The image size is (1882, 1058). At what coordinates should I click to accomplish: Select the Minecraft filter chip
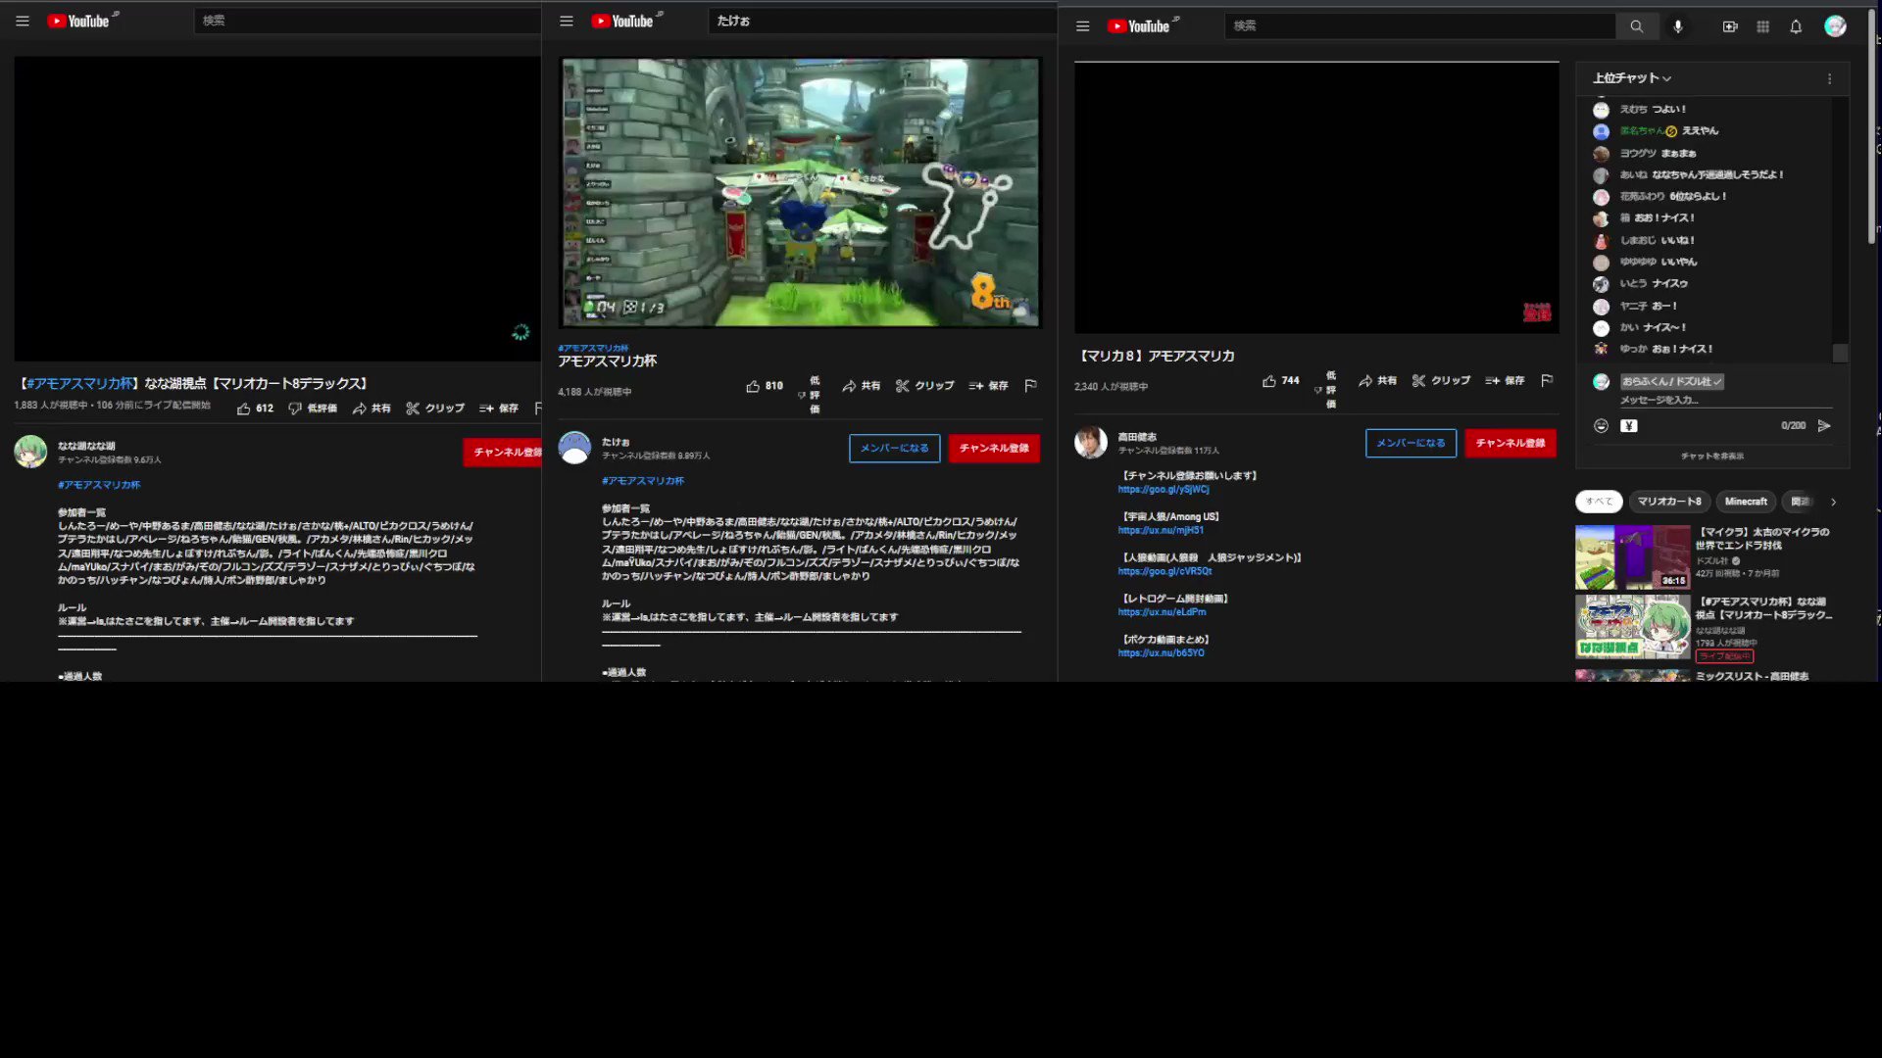1746,502
